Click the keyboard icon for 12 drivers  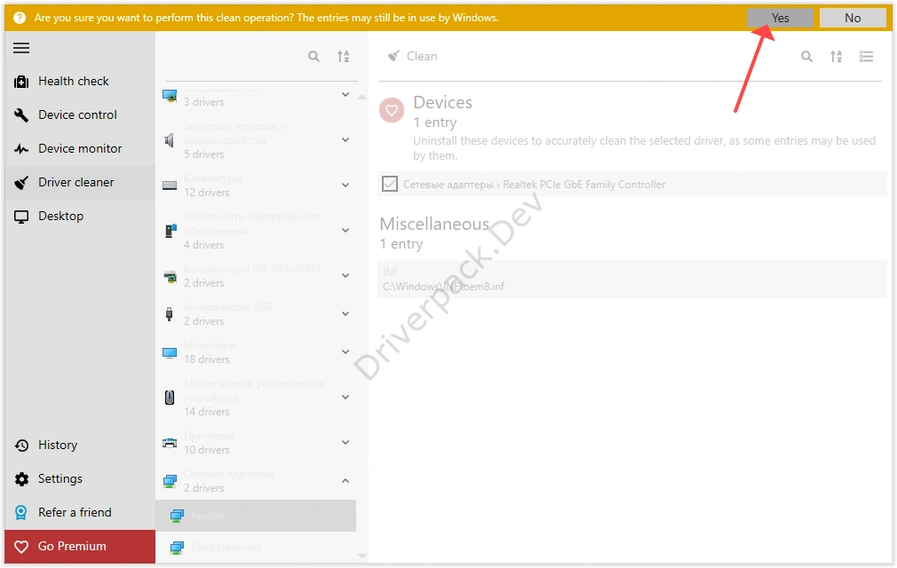click(170, 185)
